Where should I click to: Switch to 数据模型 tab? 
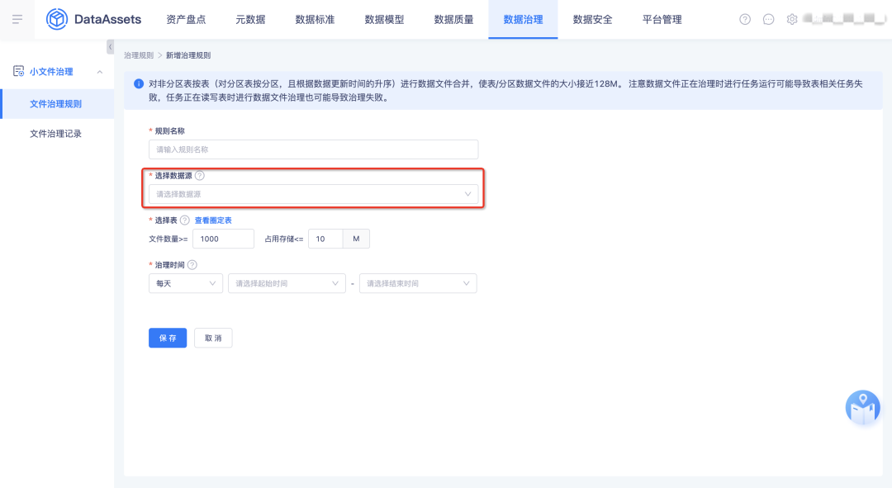click(384, 19)
